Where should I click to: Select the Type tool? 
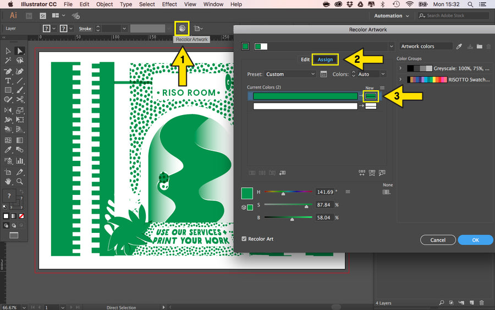tap(8, 81)
